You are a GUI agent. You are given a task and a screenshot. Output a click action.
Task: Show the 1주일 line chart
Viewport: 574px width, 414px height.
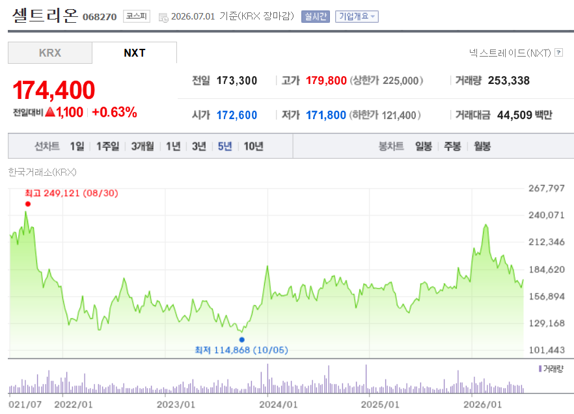coord(107,146)
